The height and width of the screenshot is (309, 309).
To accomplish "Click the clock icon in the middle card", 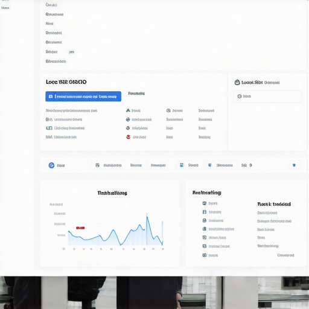I will coord(168,110).
